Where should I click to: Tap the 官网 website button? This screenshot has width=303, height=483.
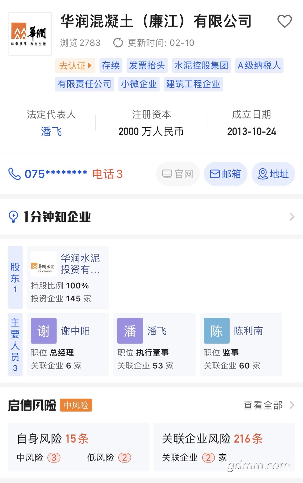point(178,174)
